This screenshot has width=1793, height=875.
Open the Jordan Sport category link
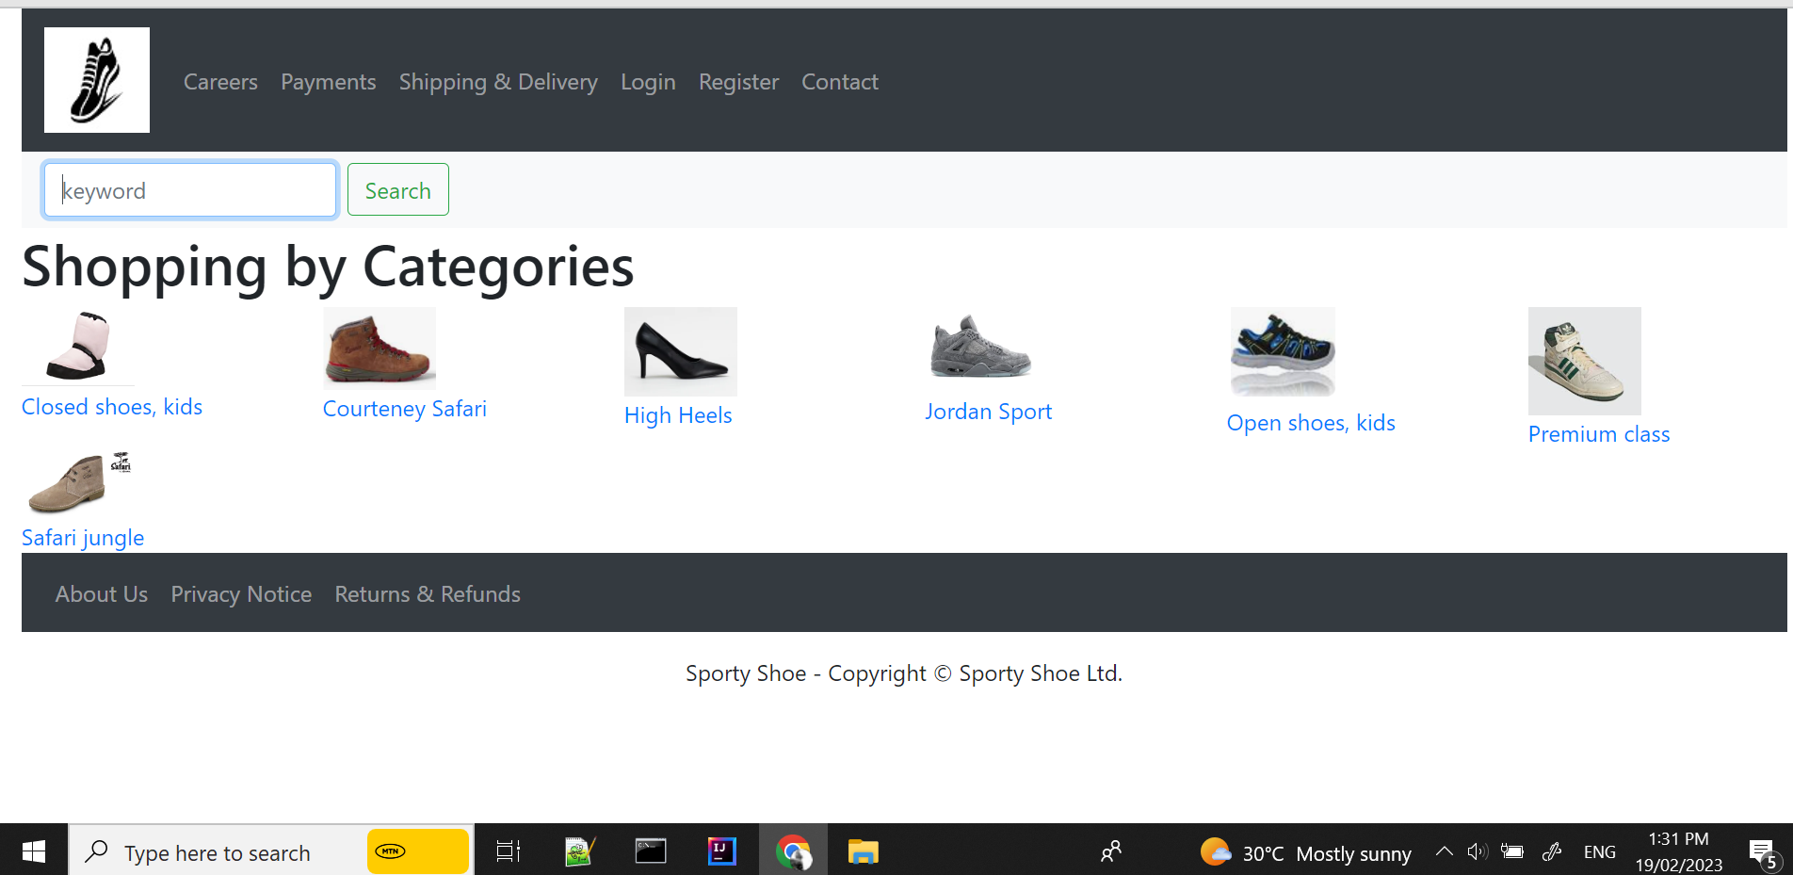pyautogui.click(x=988, y=412)
